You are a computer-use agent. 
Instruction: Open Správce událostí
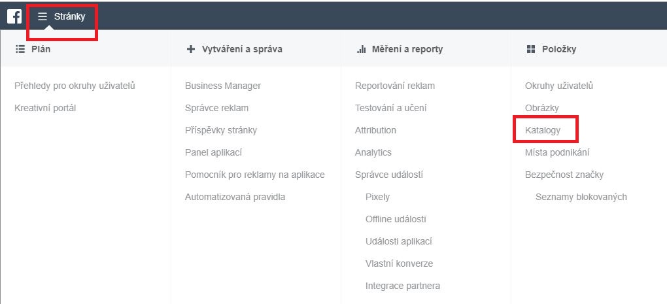click(389, 175)
